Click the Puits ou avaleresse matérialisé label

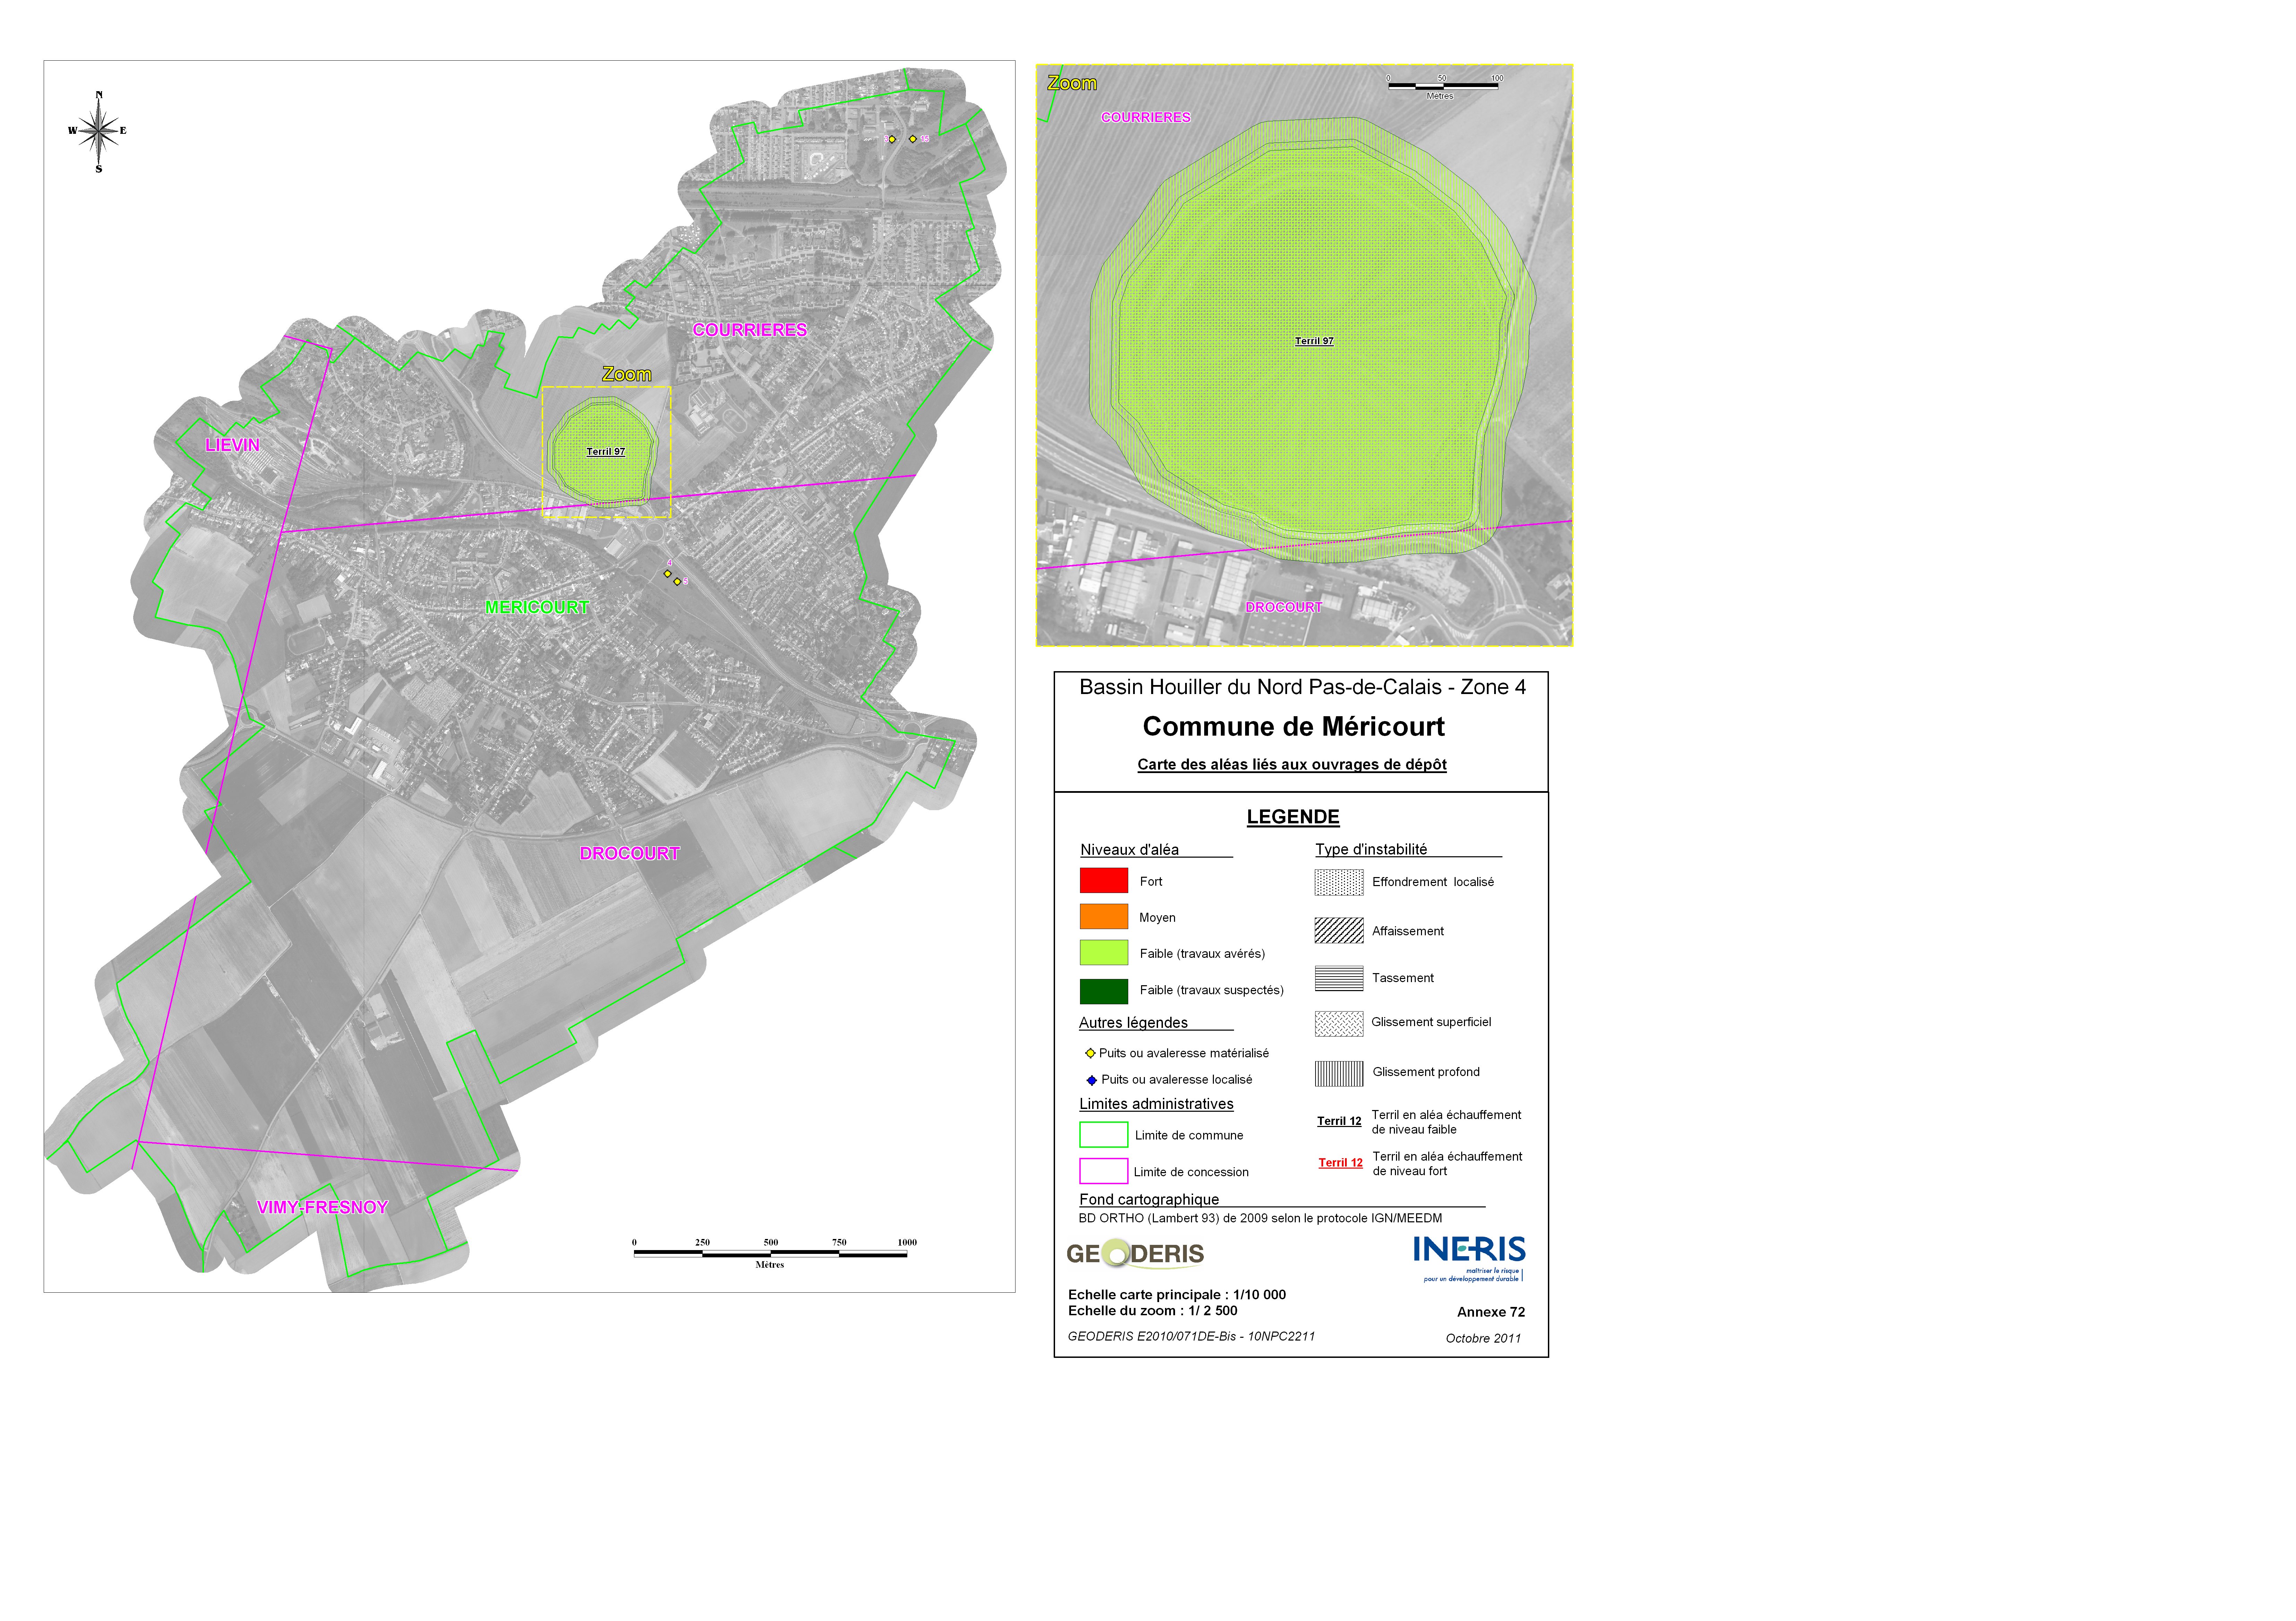(1184, 1054)
